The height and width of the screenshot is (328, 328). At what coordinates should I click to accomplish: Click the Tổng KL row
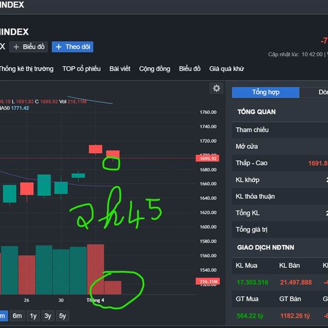280,213
